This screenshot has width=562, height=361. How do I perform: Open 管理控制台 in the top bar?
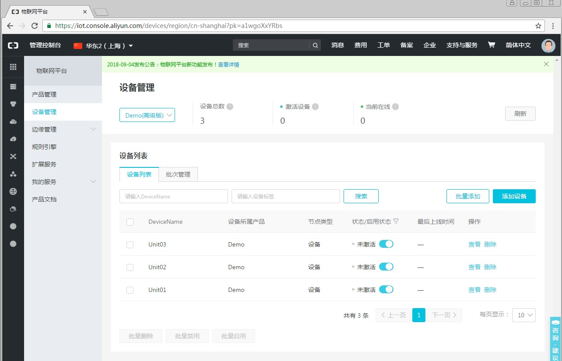click(x=45, y=45)
